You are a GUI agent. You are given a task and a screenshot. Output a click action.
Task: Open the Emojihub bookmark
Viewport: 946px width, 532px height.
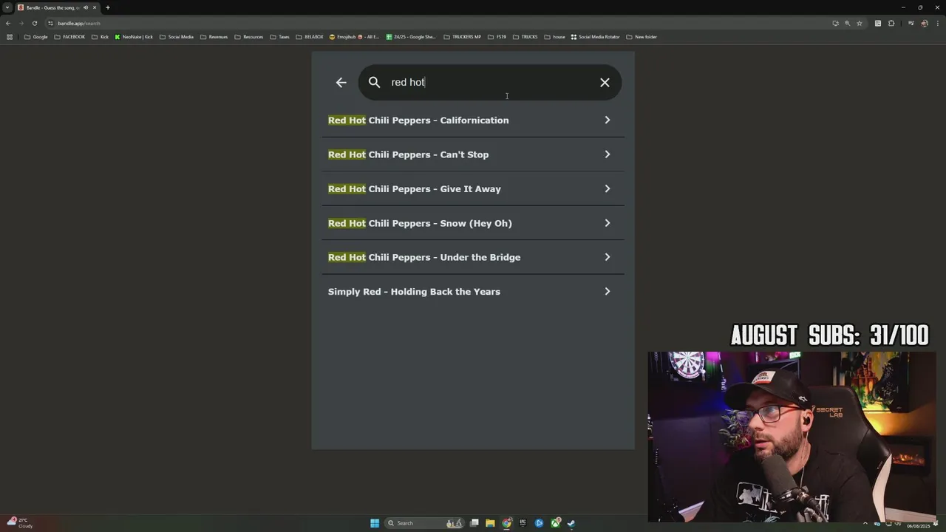click(355, 37)
